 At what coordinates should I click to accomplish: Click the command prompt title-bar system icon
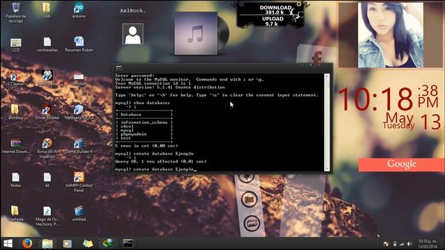point(119,68)
